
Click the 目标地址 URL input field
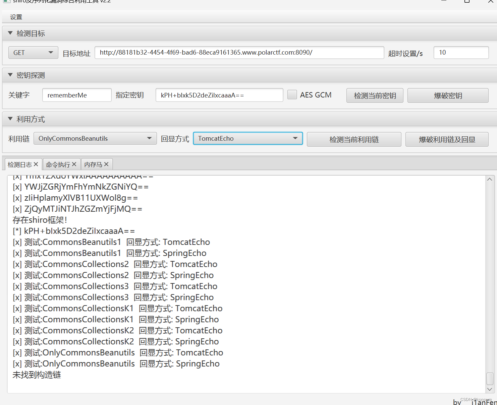pyautogui.click(x=239, y=53)
